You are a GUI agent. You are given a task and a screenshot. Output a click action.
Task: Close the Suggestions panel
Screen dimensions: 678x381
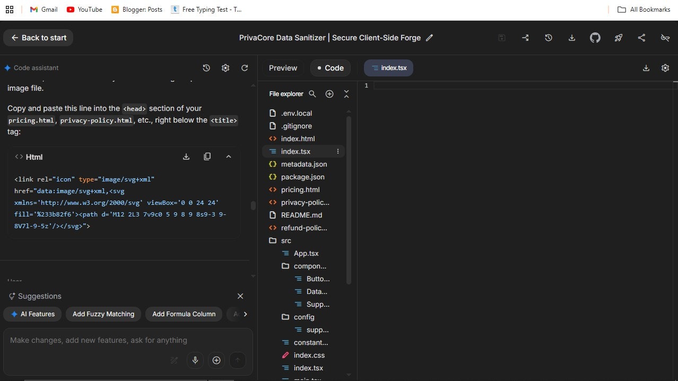click(240, 296)
